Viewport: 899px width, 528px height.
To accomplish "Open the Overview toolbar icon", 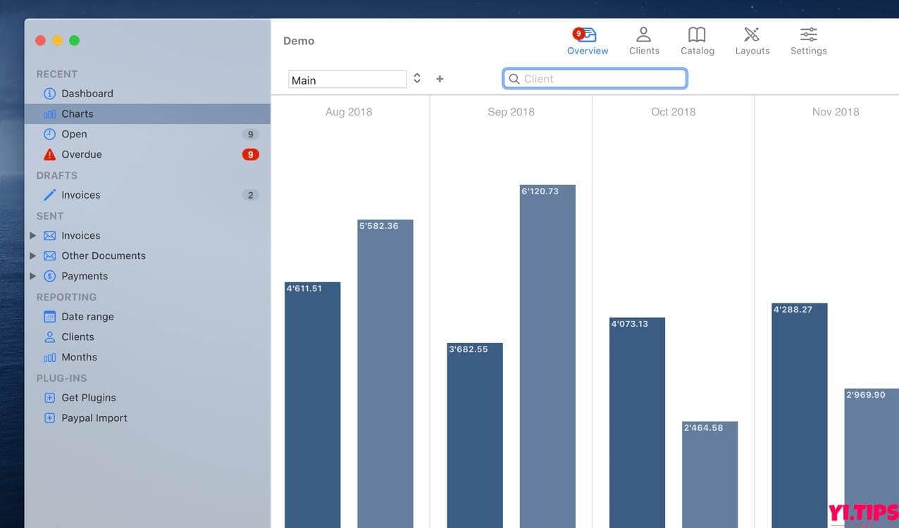I will (x=587, y=35).
